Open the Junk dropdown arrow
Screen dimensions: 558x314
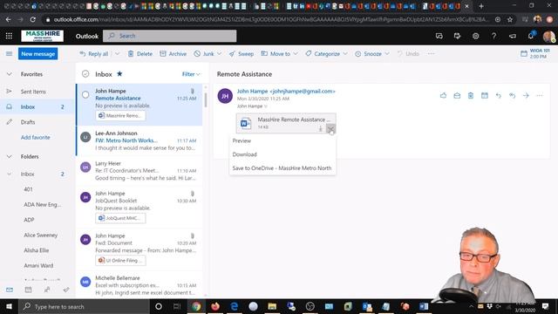(x=219, y=54)
